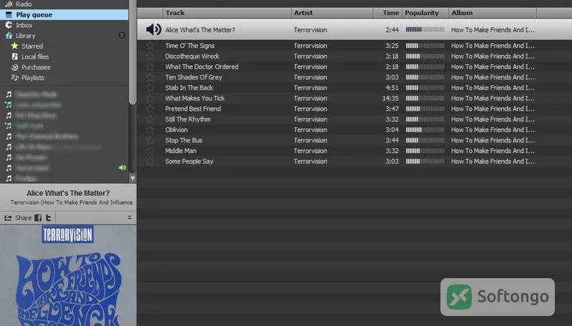The image size is (572, 326).
Task: Star the track Oblivion
Action: (149, 130)
